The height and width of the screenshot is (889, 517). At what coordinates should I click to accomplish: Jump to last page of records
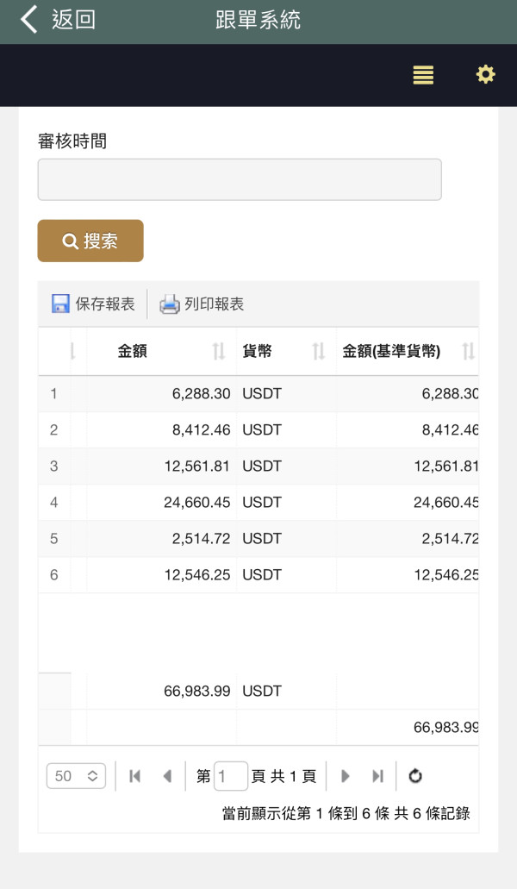click(377, 776)
